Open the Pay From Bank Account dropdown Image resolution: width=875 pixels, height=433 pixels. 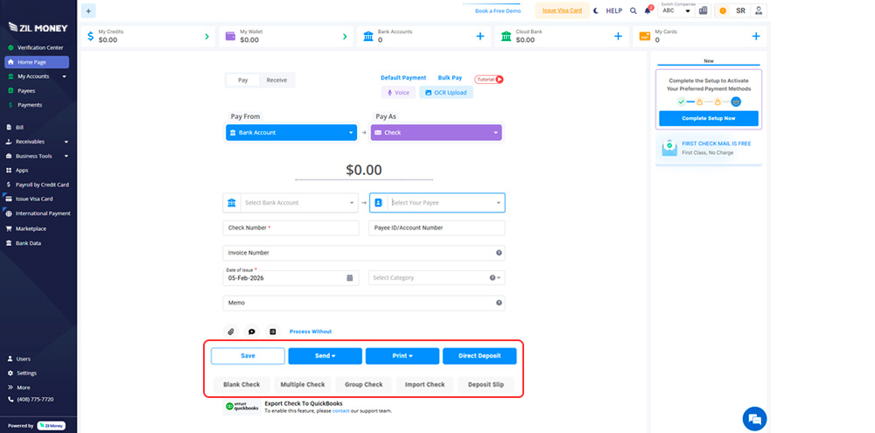291,133
